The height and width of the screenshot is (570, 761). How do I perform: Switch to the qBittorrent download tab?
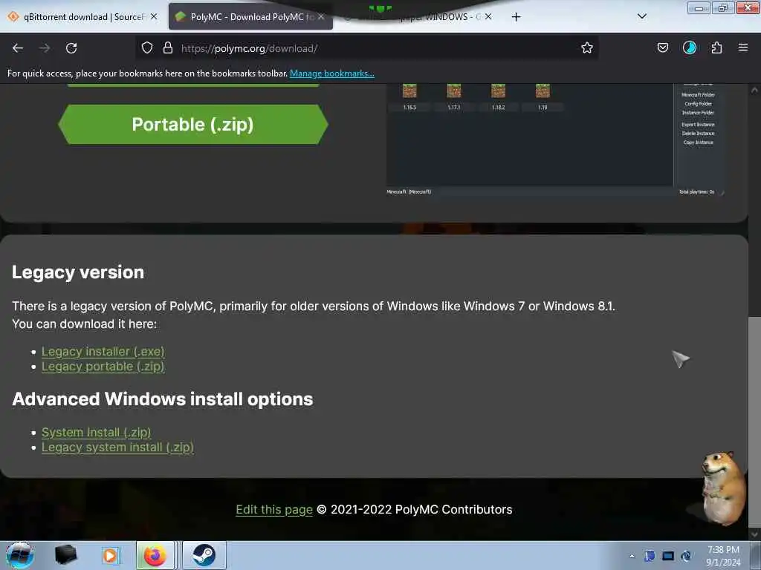click(82, 17)
